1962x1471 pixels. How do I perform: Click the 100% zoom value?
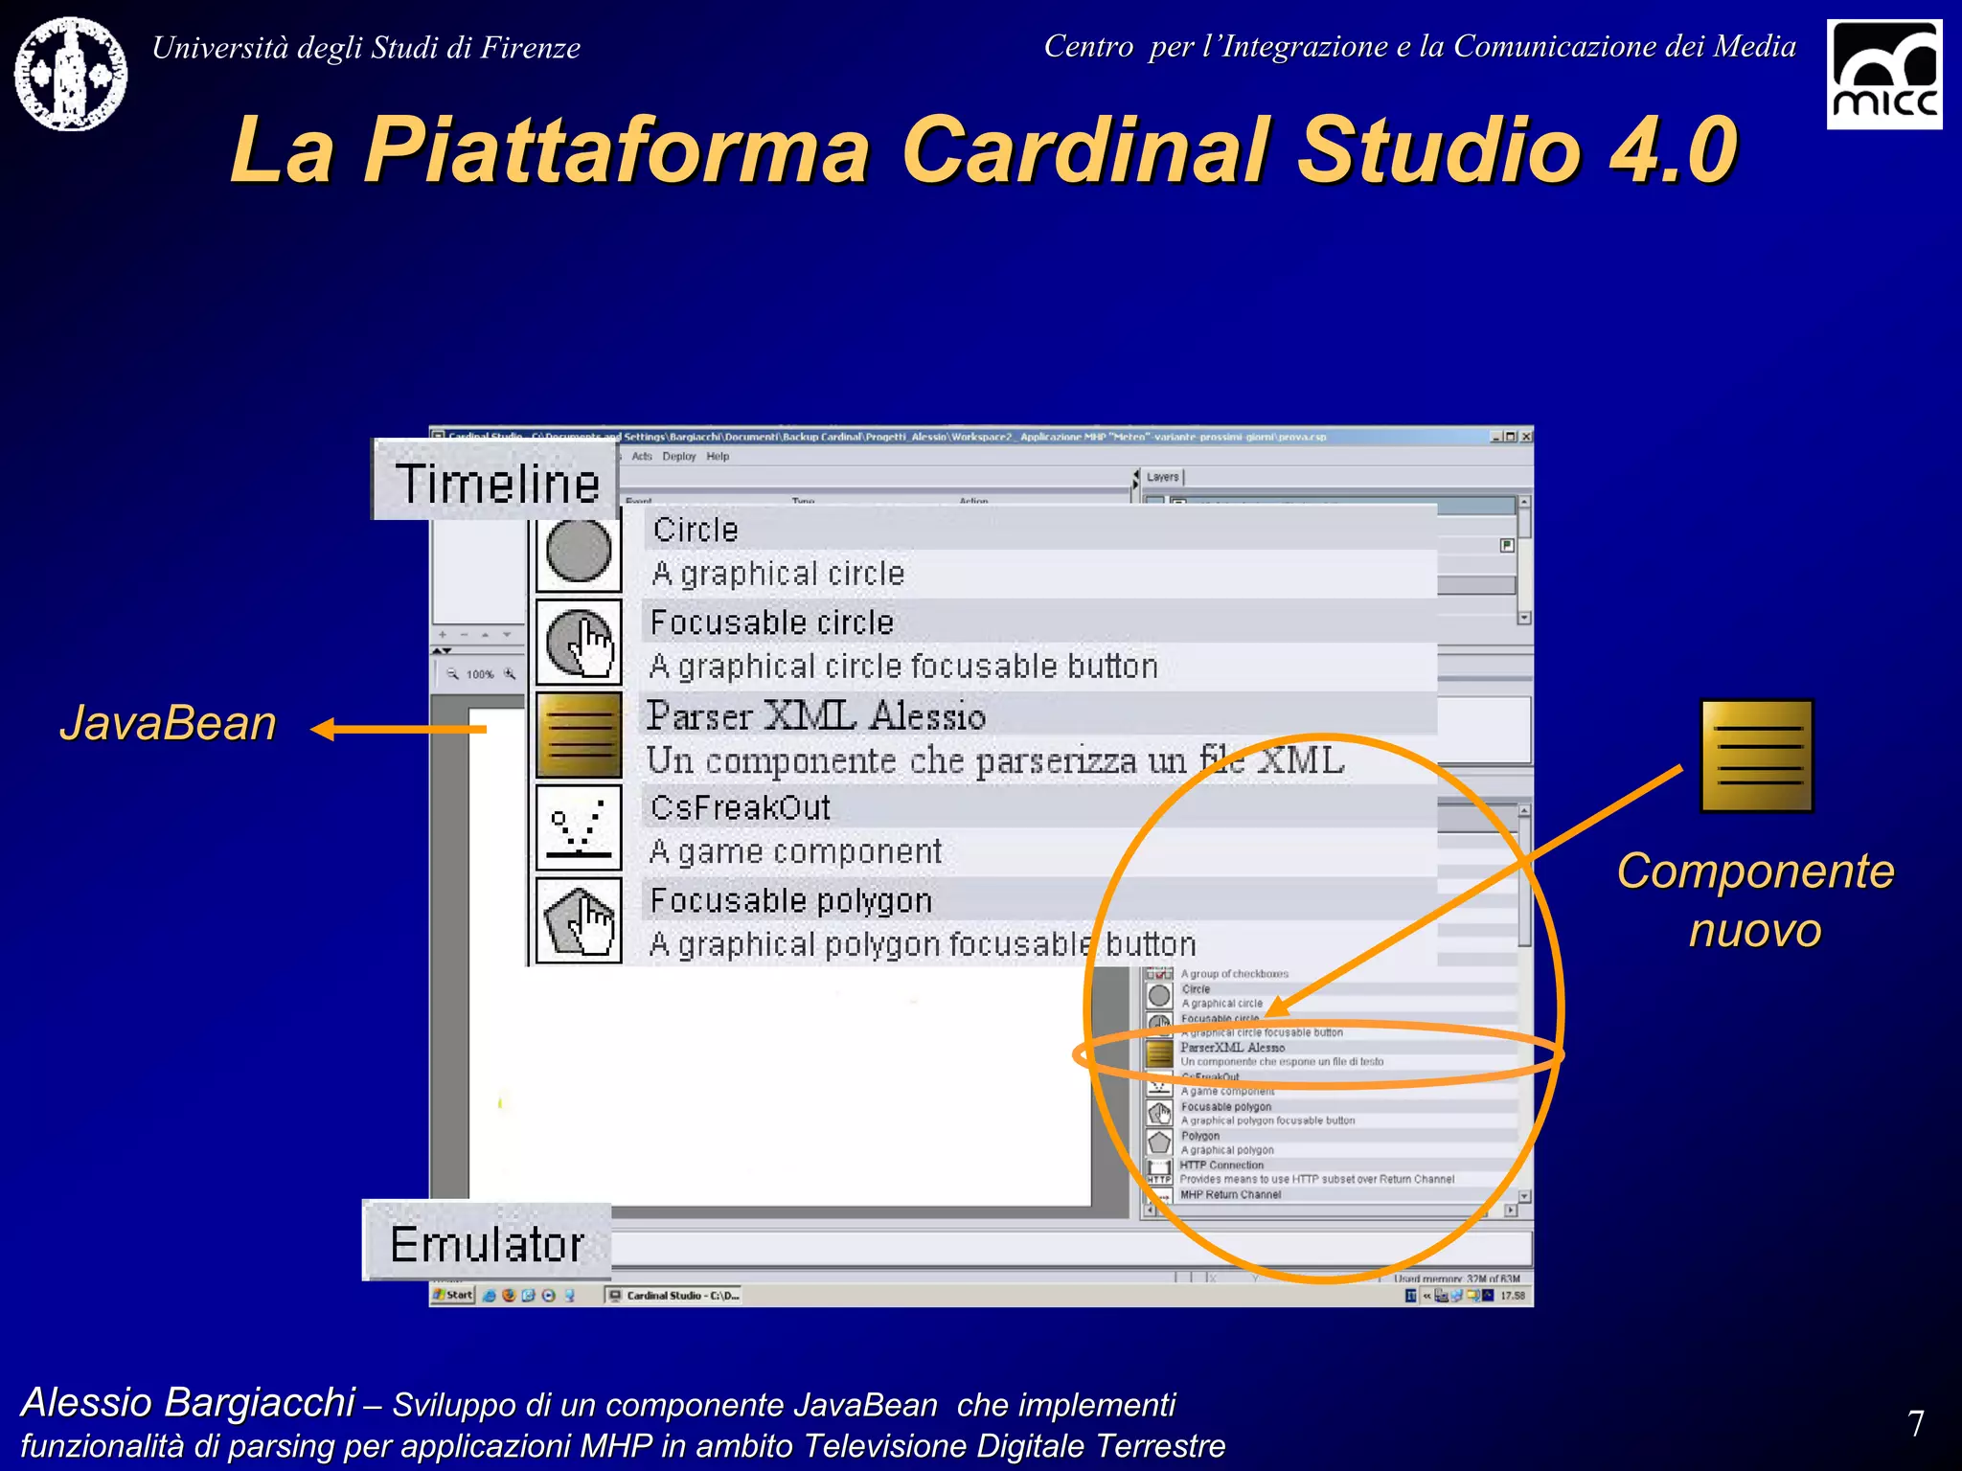(x=480, y=675)
